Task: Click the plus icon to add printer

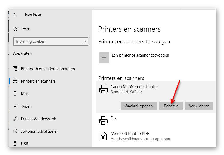Action: pos(104,58)
